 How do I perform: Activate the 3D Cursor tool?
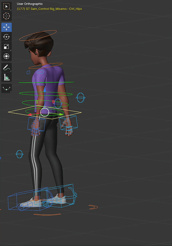tap(6, 16)
